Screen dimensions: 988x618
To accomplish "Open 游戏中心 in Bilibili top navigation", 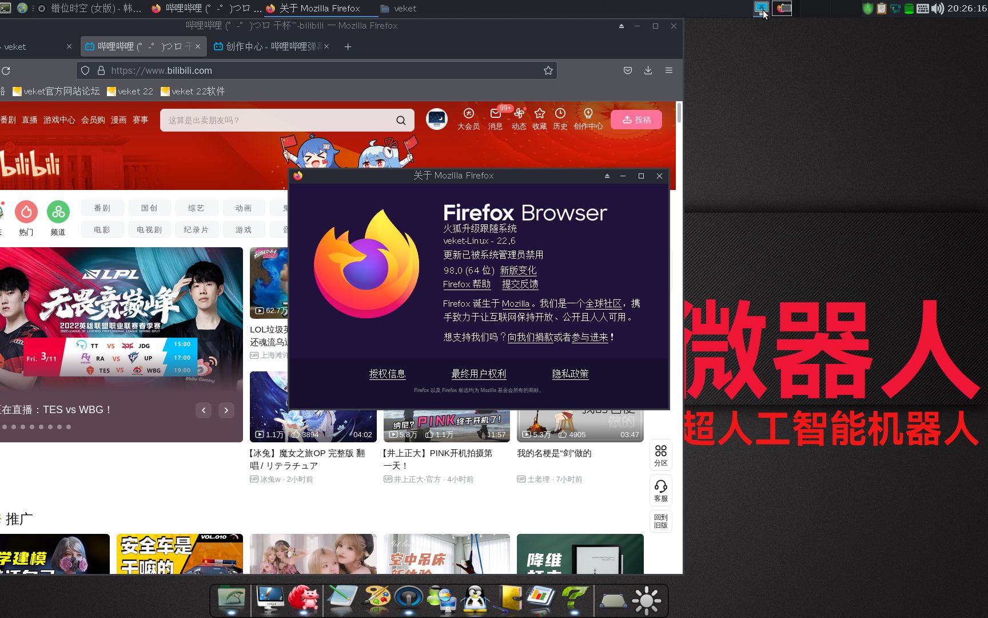I will pyautogui.click(x=59, y=120).
